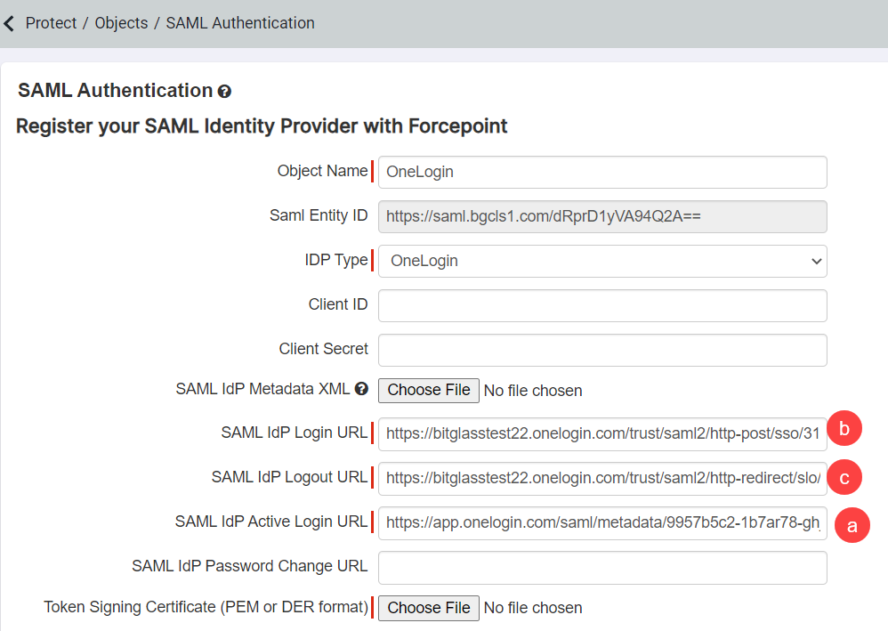888x631 pixels.
Task: Click the grayed Saml Entity ID field
Action: point(602,216)
